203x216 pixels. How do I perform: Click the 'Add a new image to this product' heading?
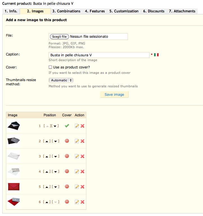[x=36, y=20]
